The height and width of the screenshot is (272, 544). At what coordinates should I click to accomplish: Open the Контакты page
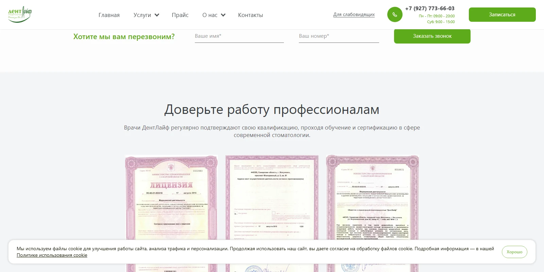click(251, 15)
